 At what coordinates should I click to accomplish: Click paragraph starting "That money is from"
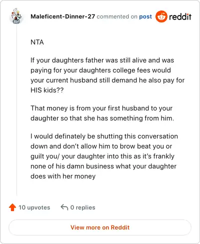pyautogui.click(x=102, y=113)
